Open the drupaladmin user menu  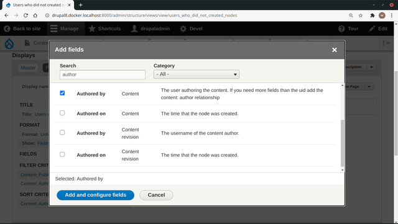[x=150, y=29]
